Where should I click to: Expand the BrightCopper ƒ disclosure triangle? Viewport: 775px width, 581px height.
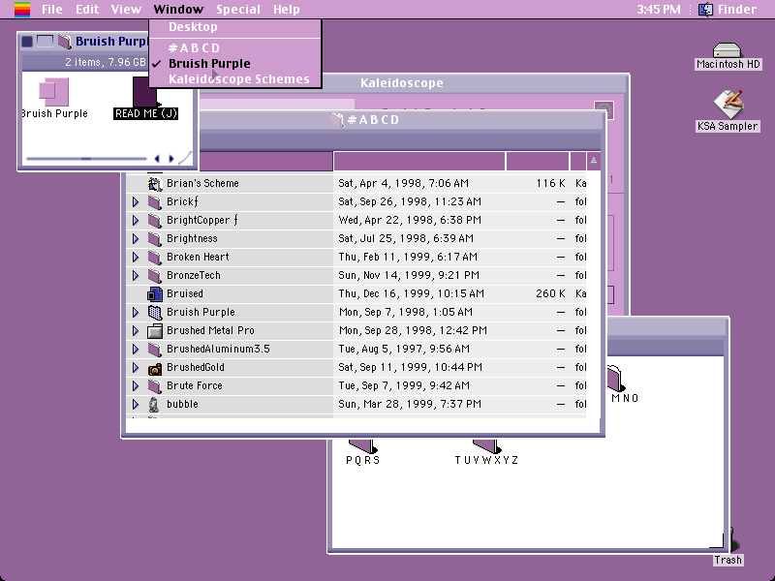point(136,221)
